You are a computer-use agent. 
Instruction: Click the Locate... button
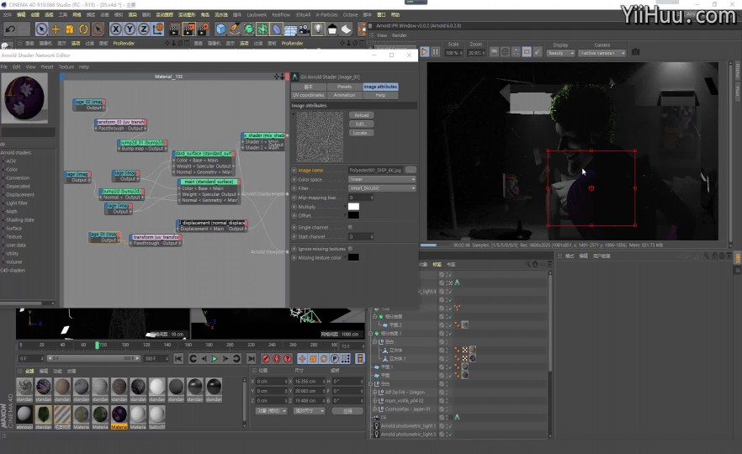362,133
